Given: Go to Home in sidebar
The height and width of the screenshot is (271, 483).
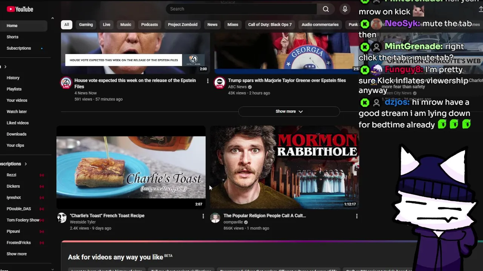Looking at the screenshot, I should point(23,26).
